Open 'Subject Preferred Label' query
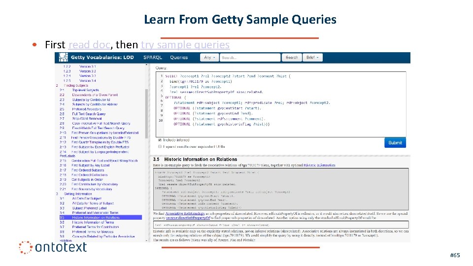 click(89, 208)
